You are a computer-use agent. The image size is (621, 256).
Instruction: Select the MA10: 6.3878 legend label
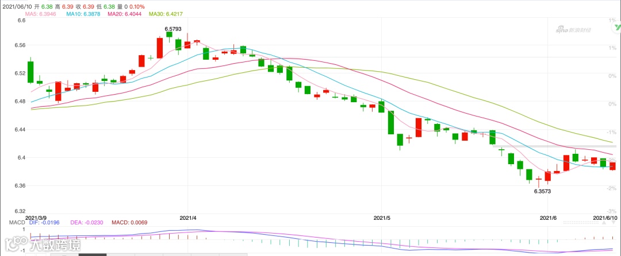83,14
